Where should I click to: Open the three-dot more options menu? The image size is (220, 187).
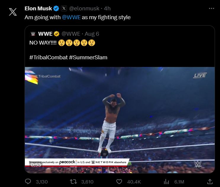coord(211,9)
